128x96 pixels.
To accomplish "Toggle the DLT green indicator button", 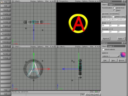I will [x=98, y=92].
